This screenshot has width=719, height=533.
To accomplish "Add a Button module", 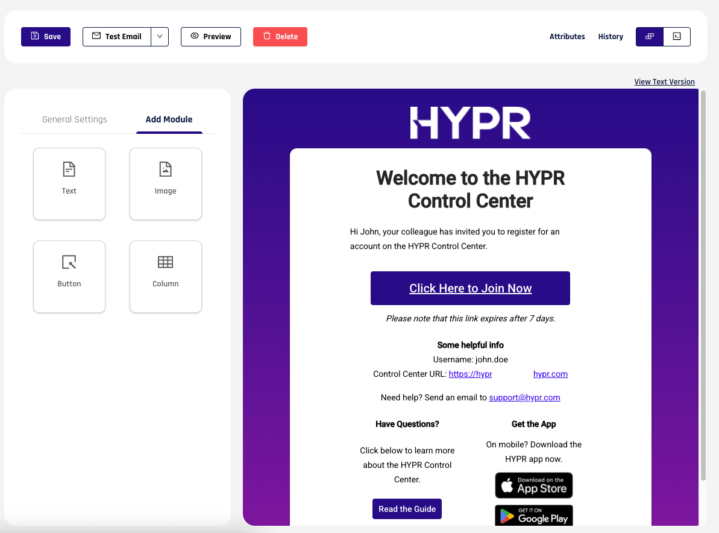I will [x=69, y=276].
